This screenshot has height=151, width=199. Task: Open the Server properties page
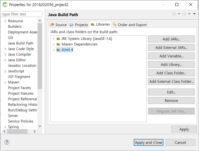(13, 116)
